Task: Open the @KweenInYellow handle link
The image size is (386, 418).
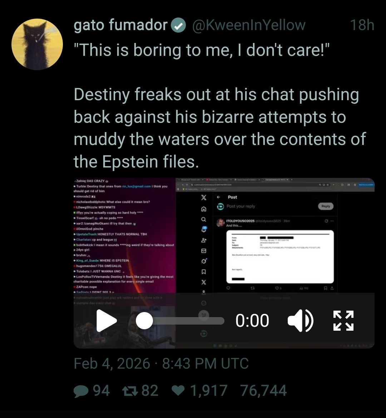Action: pos(249,25)
